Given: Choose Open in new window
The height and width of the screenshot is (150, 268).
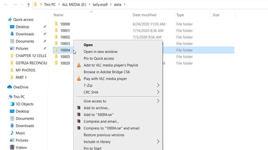Looking at the screenshot, I should point(118,52).
